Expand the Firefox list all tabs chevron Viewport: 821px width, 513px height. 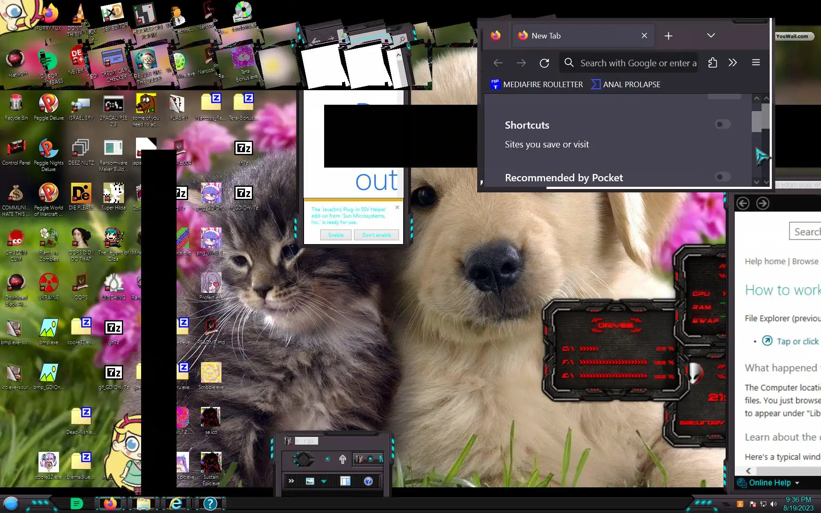[x=711, y=35]
